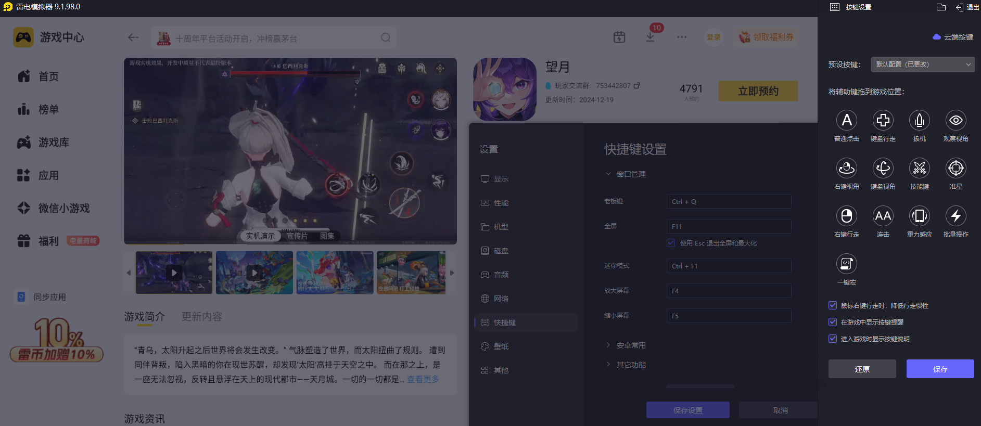
Task: Click 同步应用 in sidebar
Action: (41, 297)
